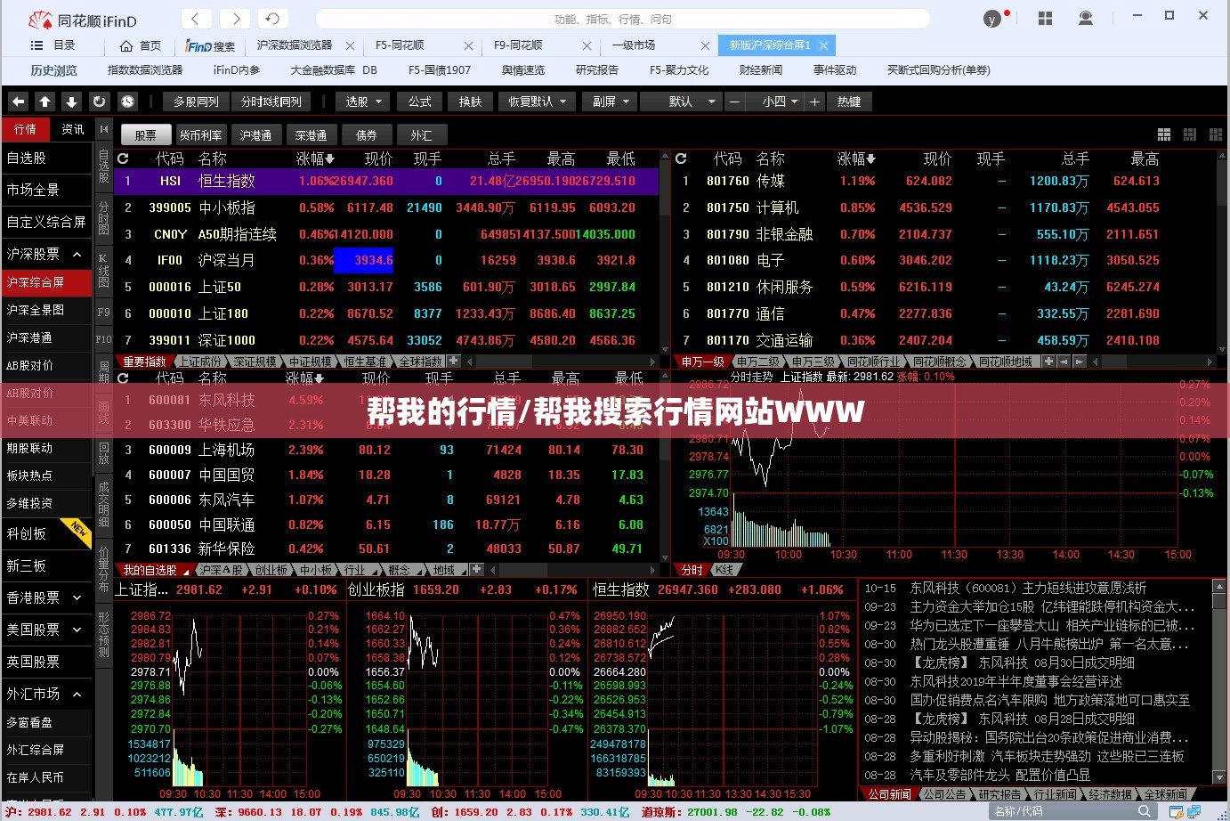Close the 沪深数据浏览器 tab
Screen dimensions: 1230x821
coord(350,45)
